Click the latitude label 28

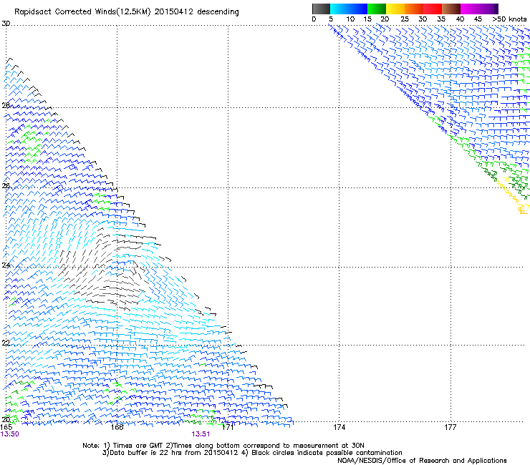(x=6, y=105)
